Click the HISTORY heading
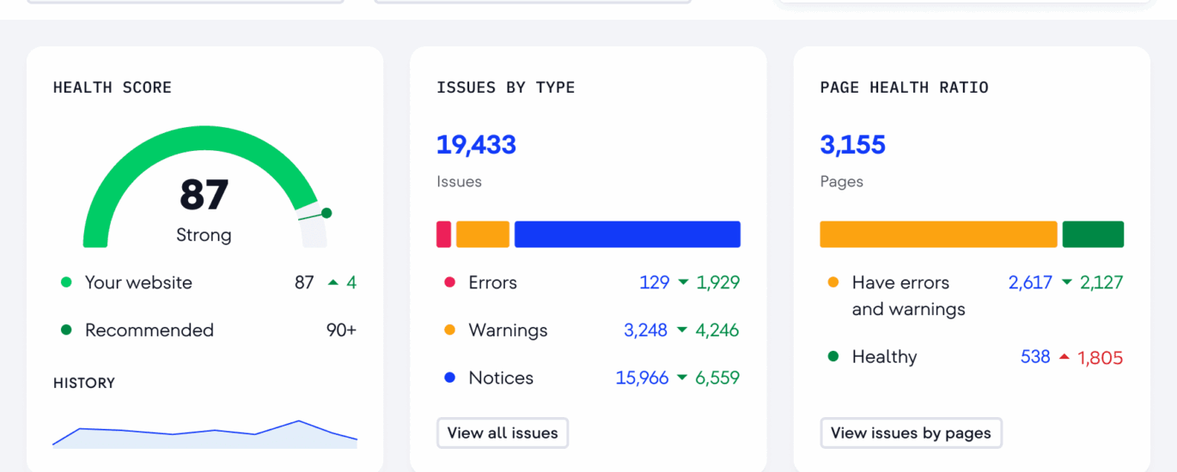This screenshot has width=1177, height=472. click(x=84, y=383)
